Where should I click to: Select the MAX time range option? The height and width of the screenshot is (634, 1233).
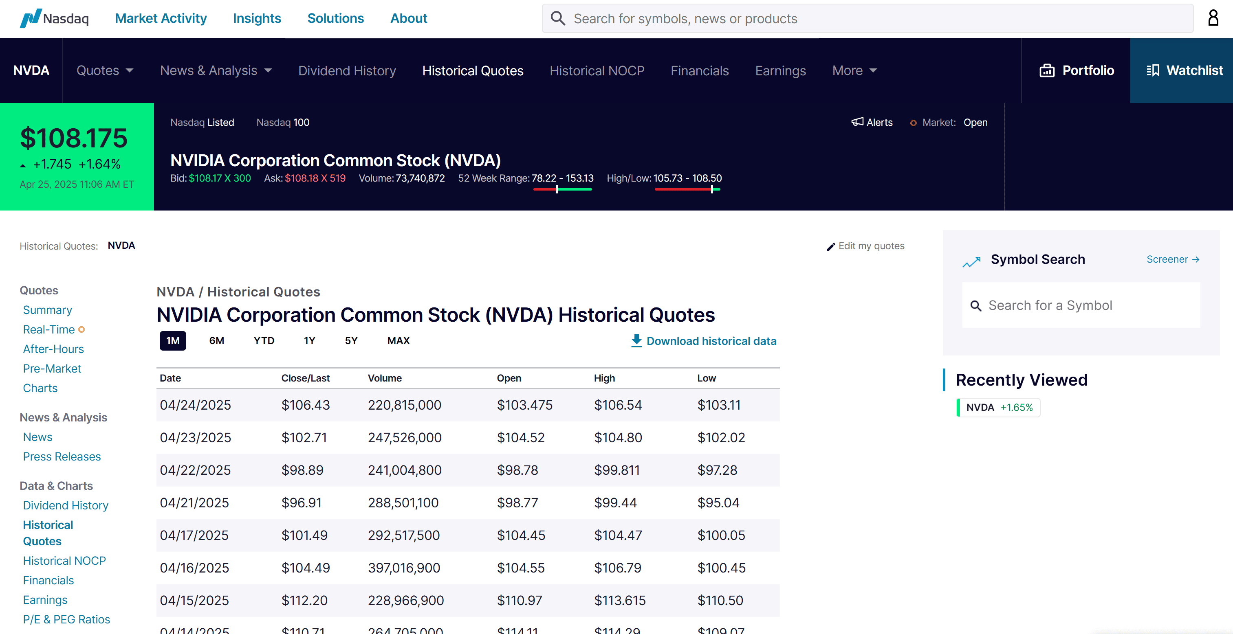(398, 341)
